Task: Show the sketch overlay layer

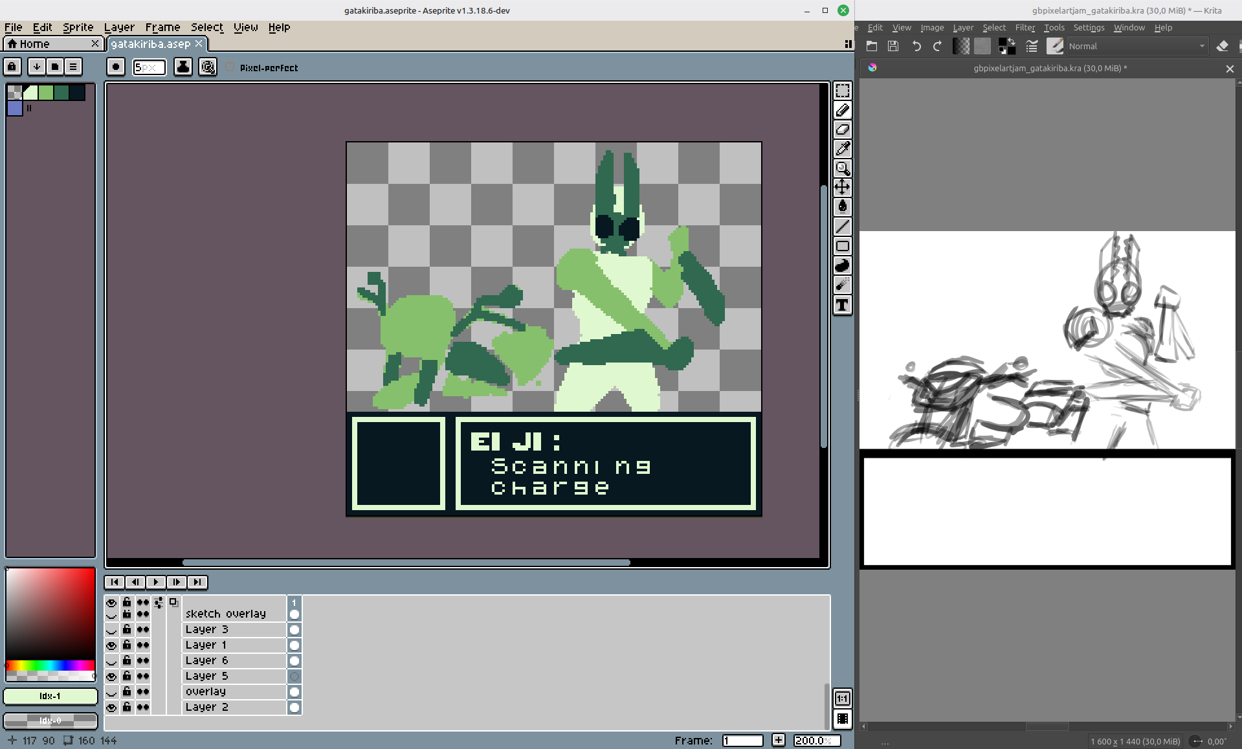Action: (x=111, y=614)
